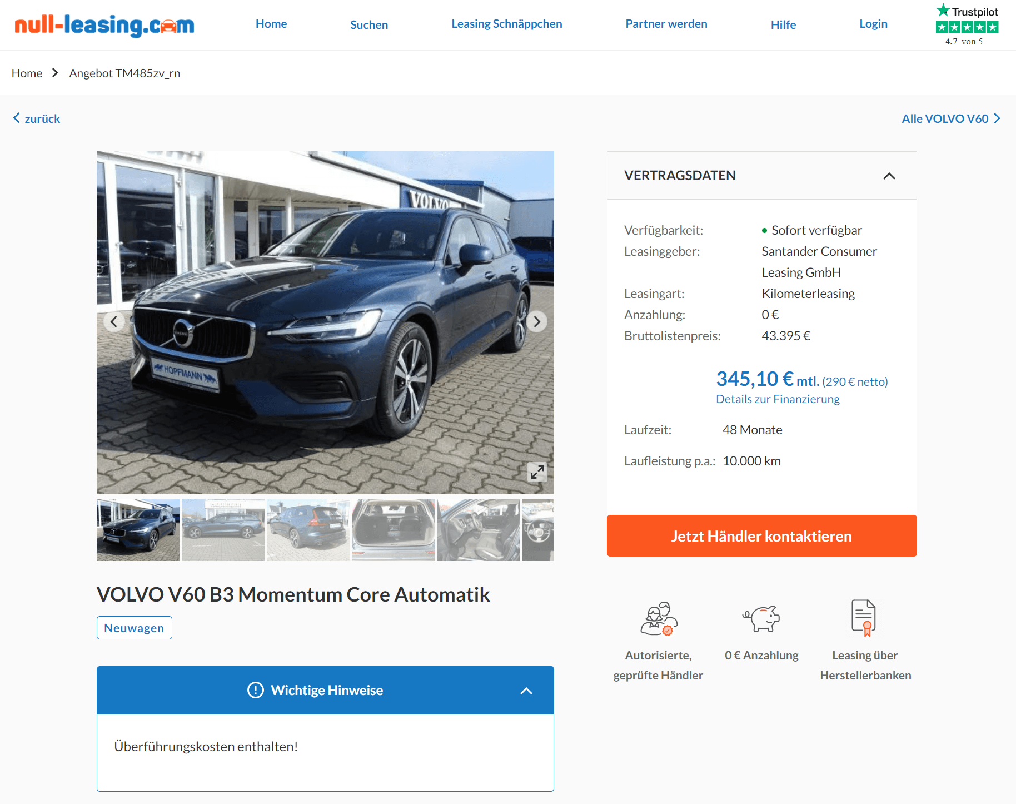Click Jetzt Händler kontaktieren button

(761, 536)
